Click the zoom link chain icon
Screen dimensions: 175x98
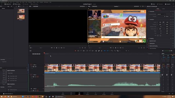click(x=163, y=22)
